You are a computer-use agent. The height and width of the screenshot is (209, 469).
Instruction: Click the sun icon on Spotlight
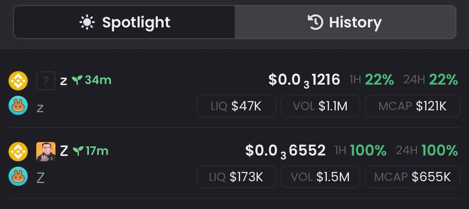tap(87, 22)
